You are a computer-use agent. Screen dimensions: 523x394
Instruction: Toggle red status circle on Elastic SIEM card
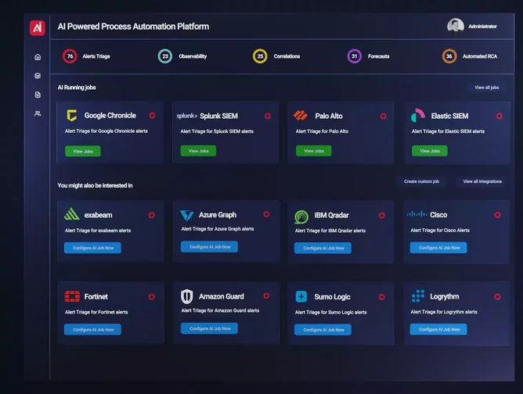point(500,116)
